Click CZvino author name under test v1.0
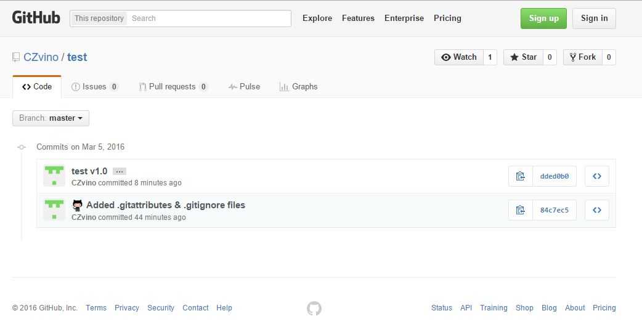 point(84,183)
